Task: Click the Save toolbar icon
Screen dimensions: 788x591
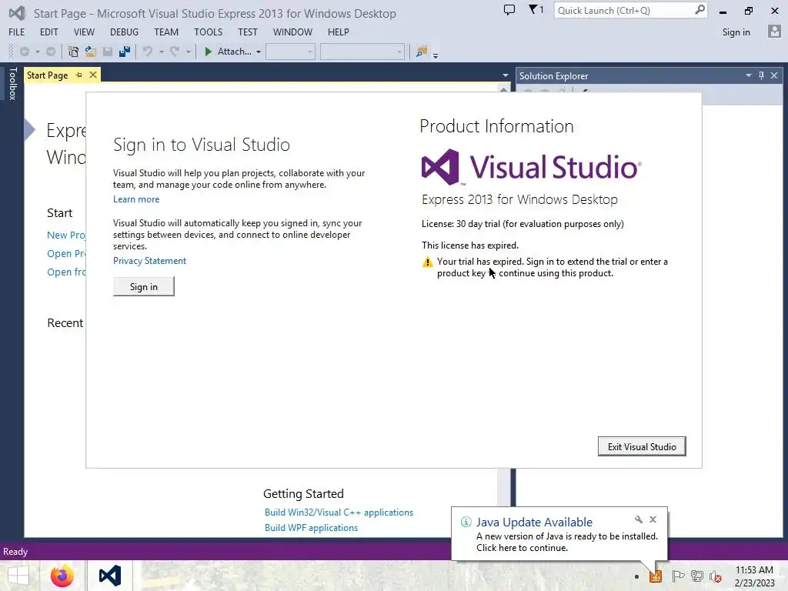Action: click(x=108, y=52)
